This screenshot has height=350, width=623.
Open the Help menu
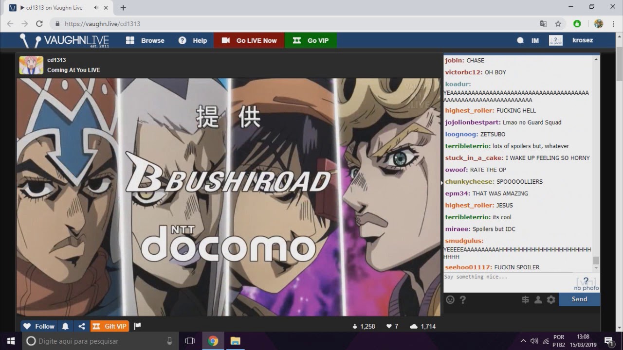193,41
